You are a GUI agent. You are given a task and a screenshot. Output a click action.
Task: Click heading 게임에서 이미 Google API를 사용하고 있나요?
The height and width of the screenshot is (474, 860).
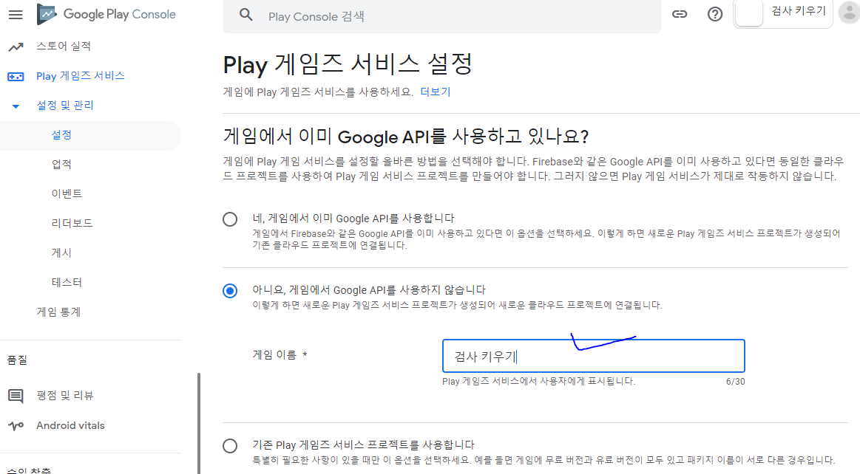406,137
